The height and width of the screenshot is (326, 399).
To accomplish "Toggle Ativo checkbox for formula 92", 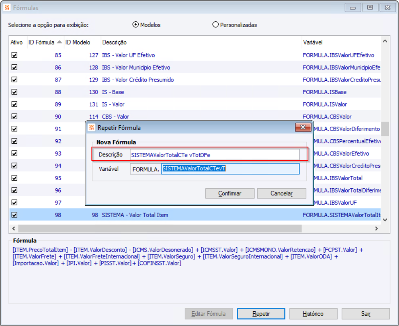I will tap(14, 141).
